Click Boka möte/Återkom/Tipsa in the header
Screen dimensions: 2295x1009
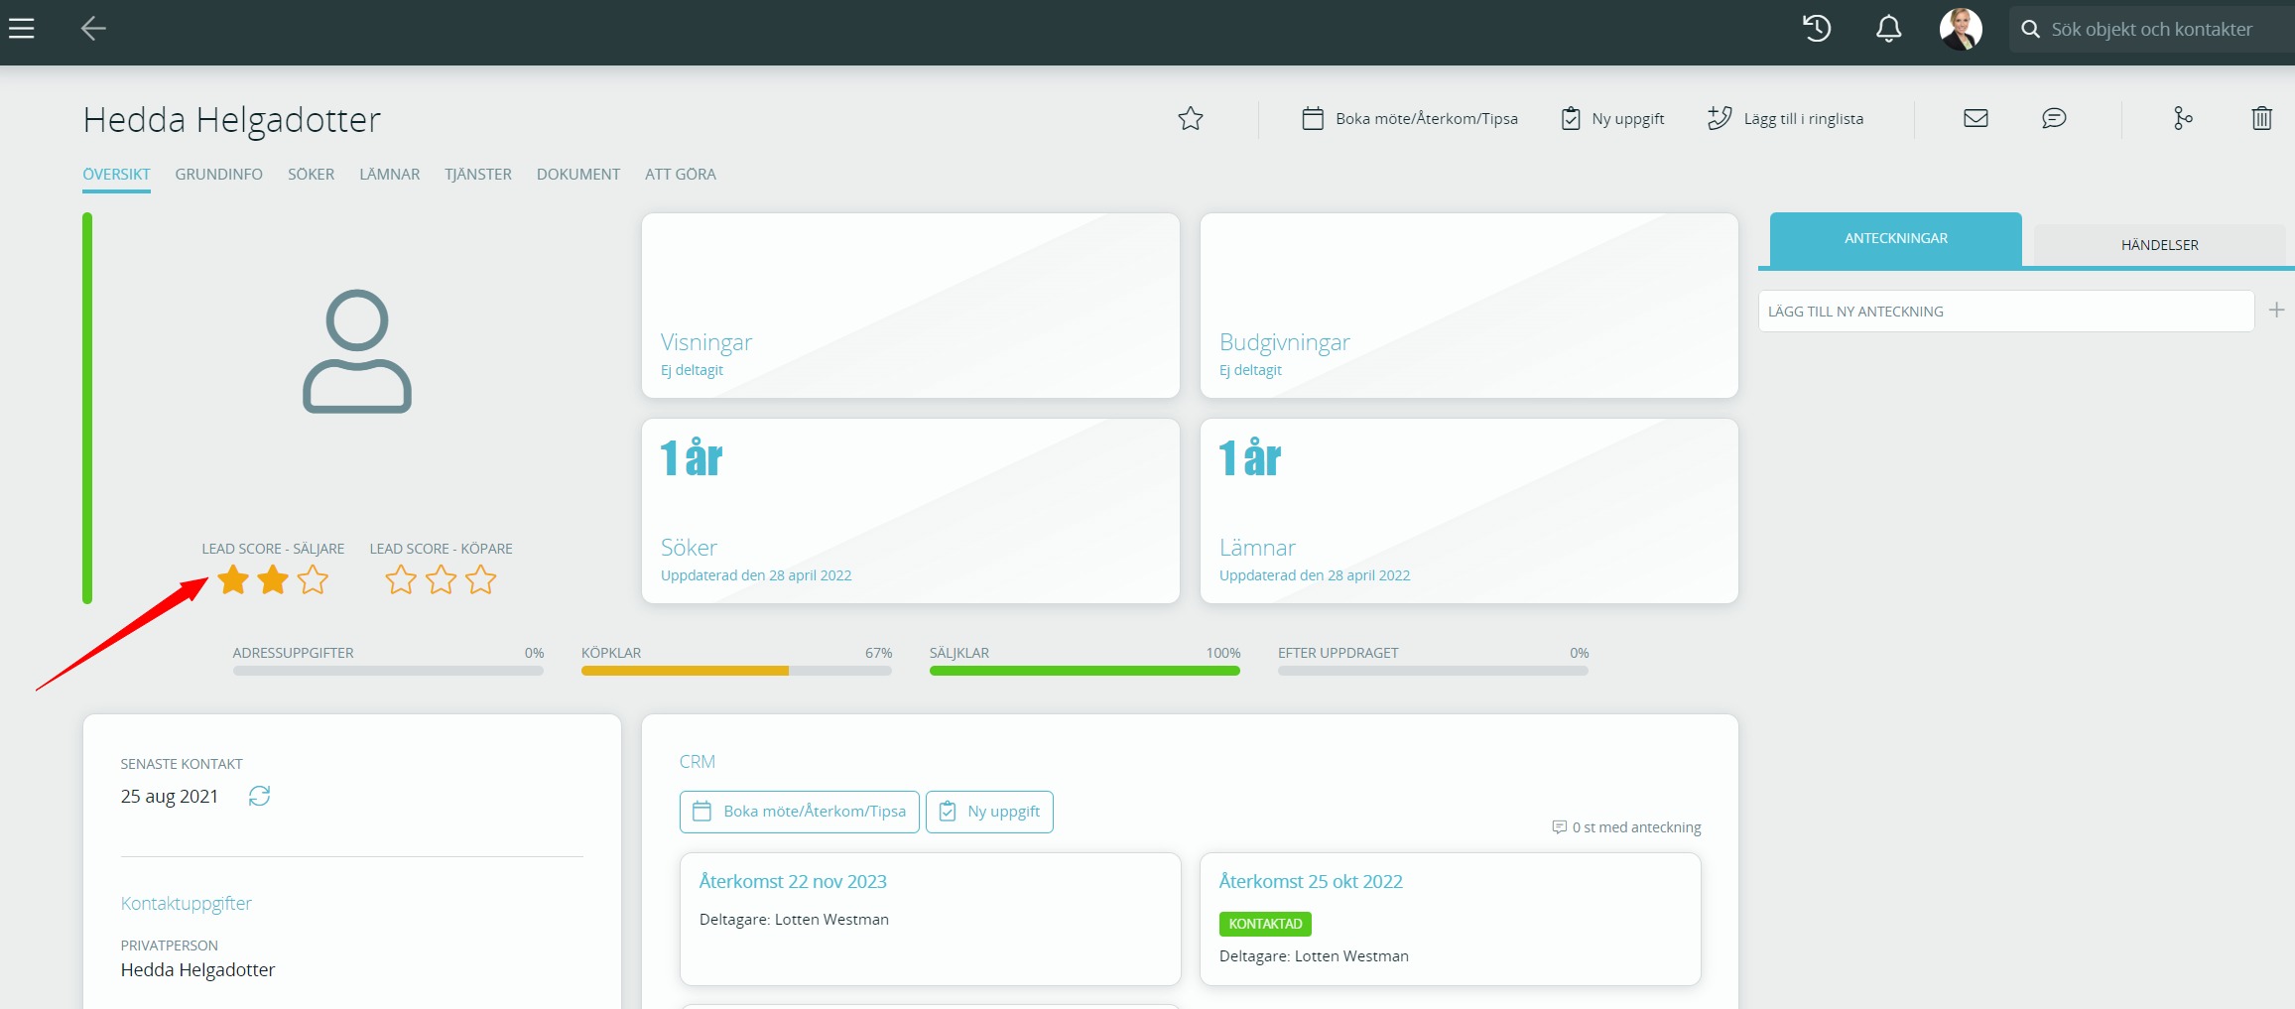[x=1410, y=119]
